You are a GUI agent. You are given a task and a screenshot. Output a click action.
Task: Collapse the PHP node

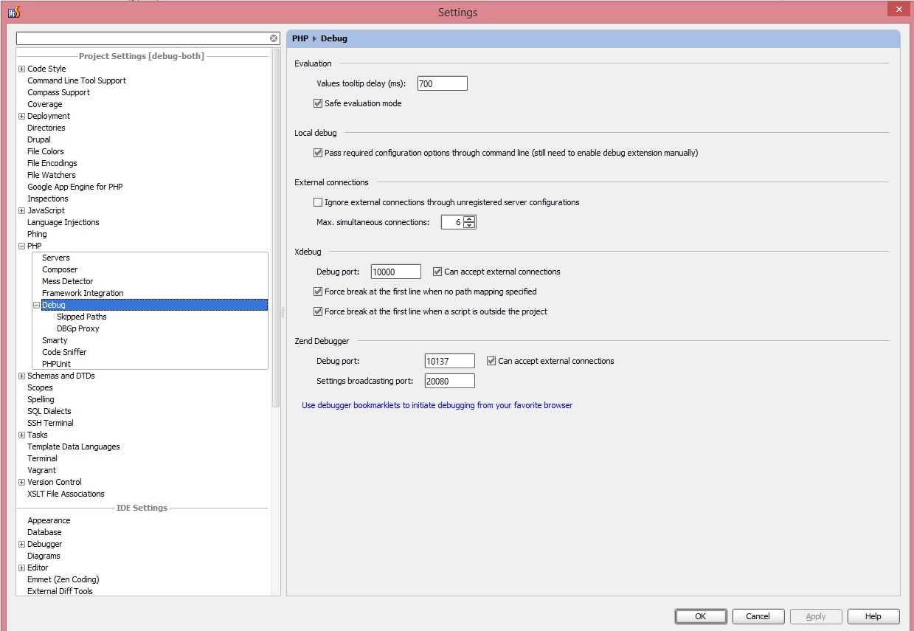click(21, 246)
